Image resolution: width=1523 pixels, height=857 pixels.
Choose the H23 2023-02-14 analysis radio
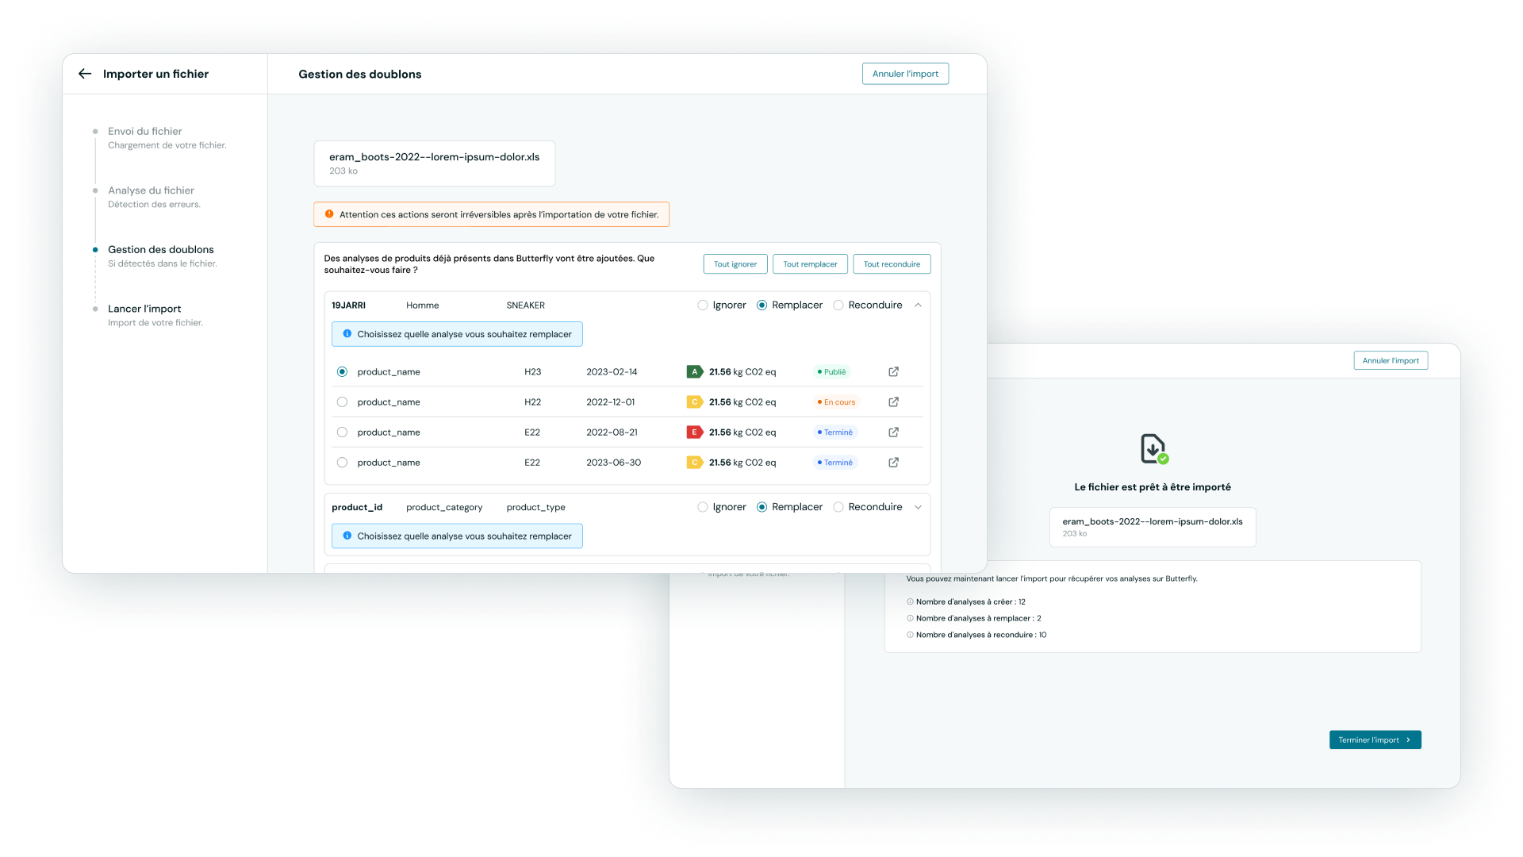342,371
